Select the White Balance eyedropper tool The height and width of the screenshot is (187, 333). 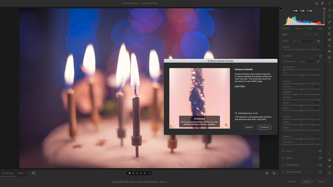tap(318, 62)
